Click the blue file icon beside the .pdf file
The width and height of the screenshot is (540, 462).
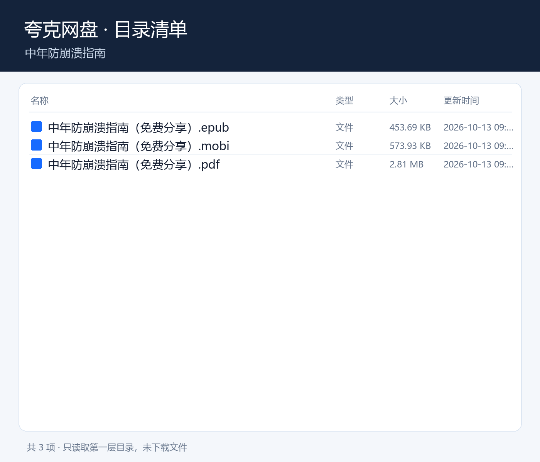click(x=36, y=164)
